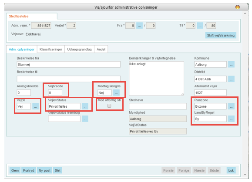Viewport: 252px width, 182px height.
Task: Open the Medtag længde lookup button
Action: [x=116, y=93]
